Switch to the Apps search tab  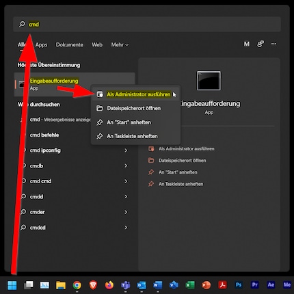click(41, 44)
